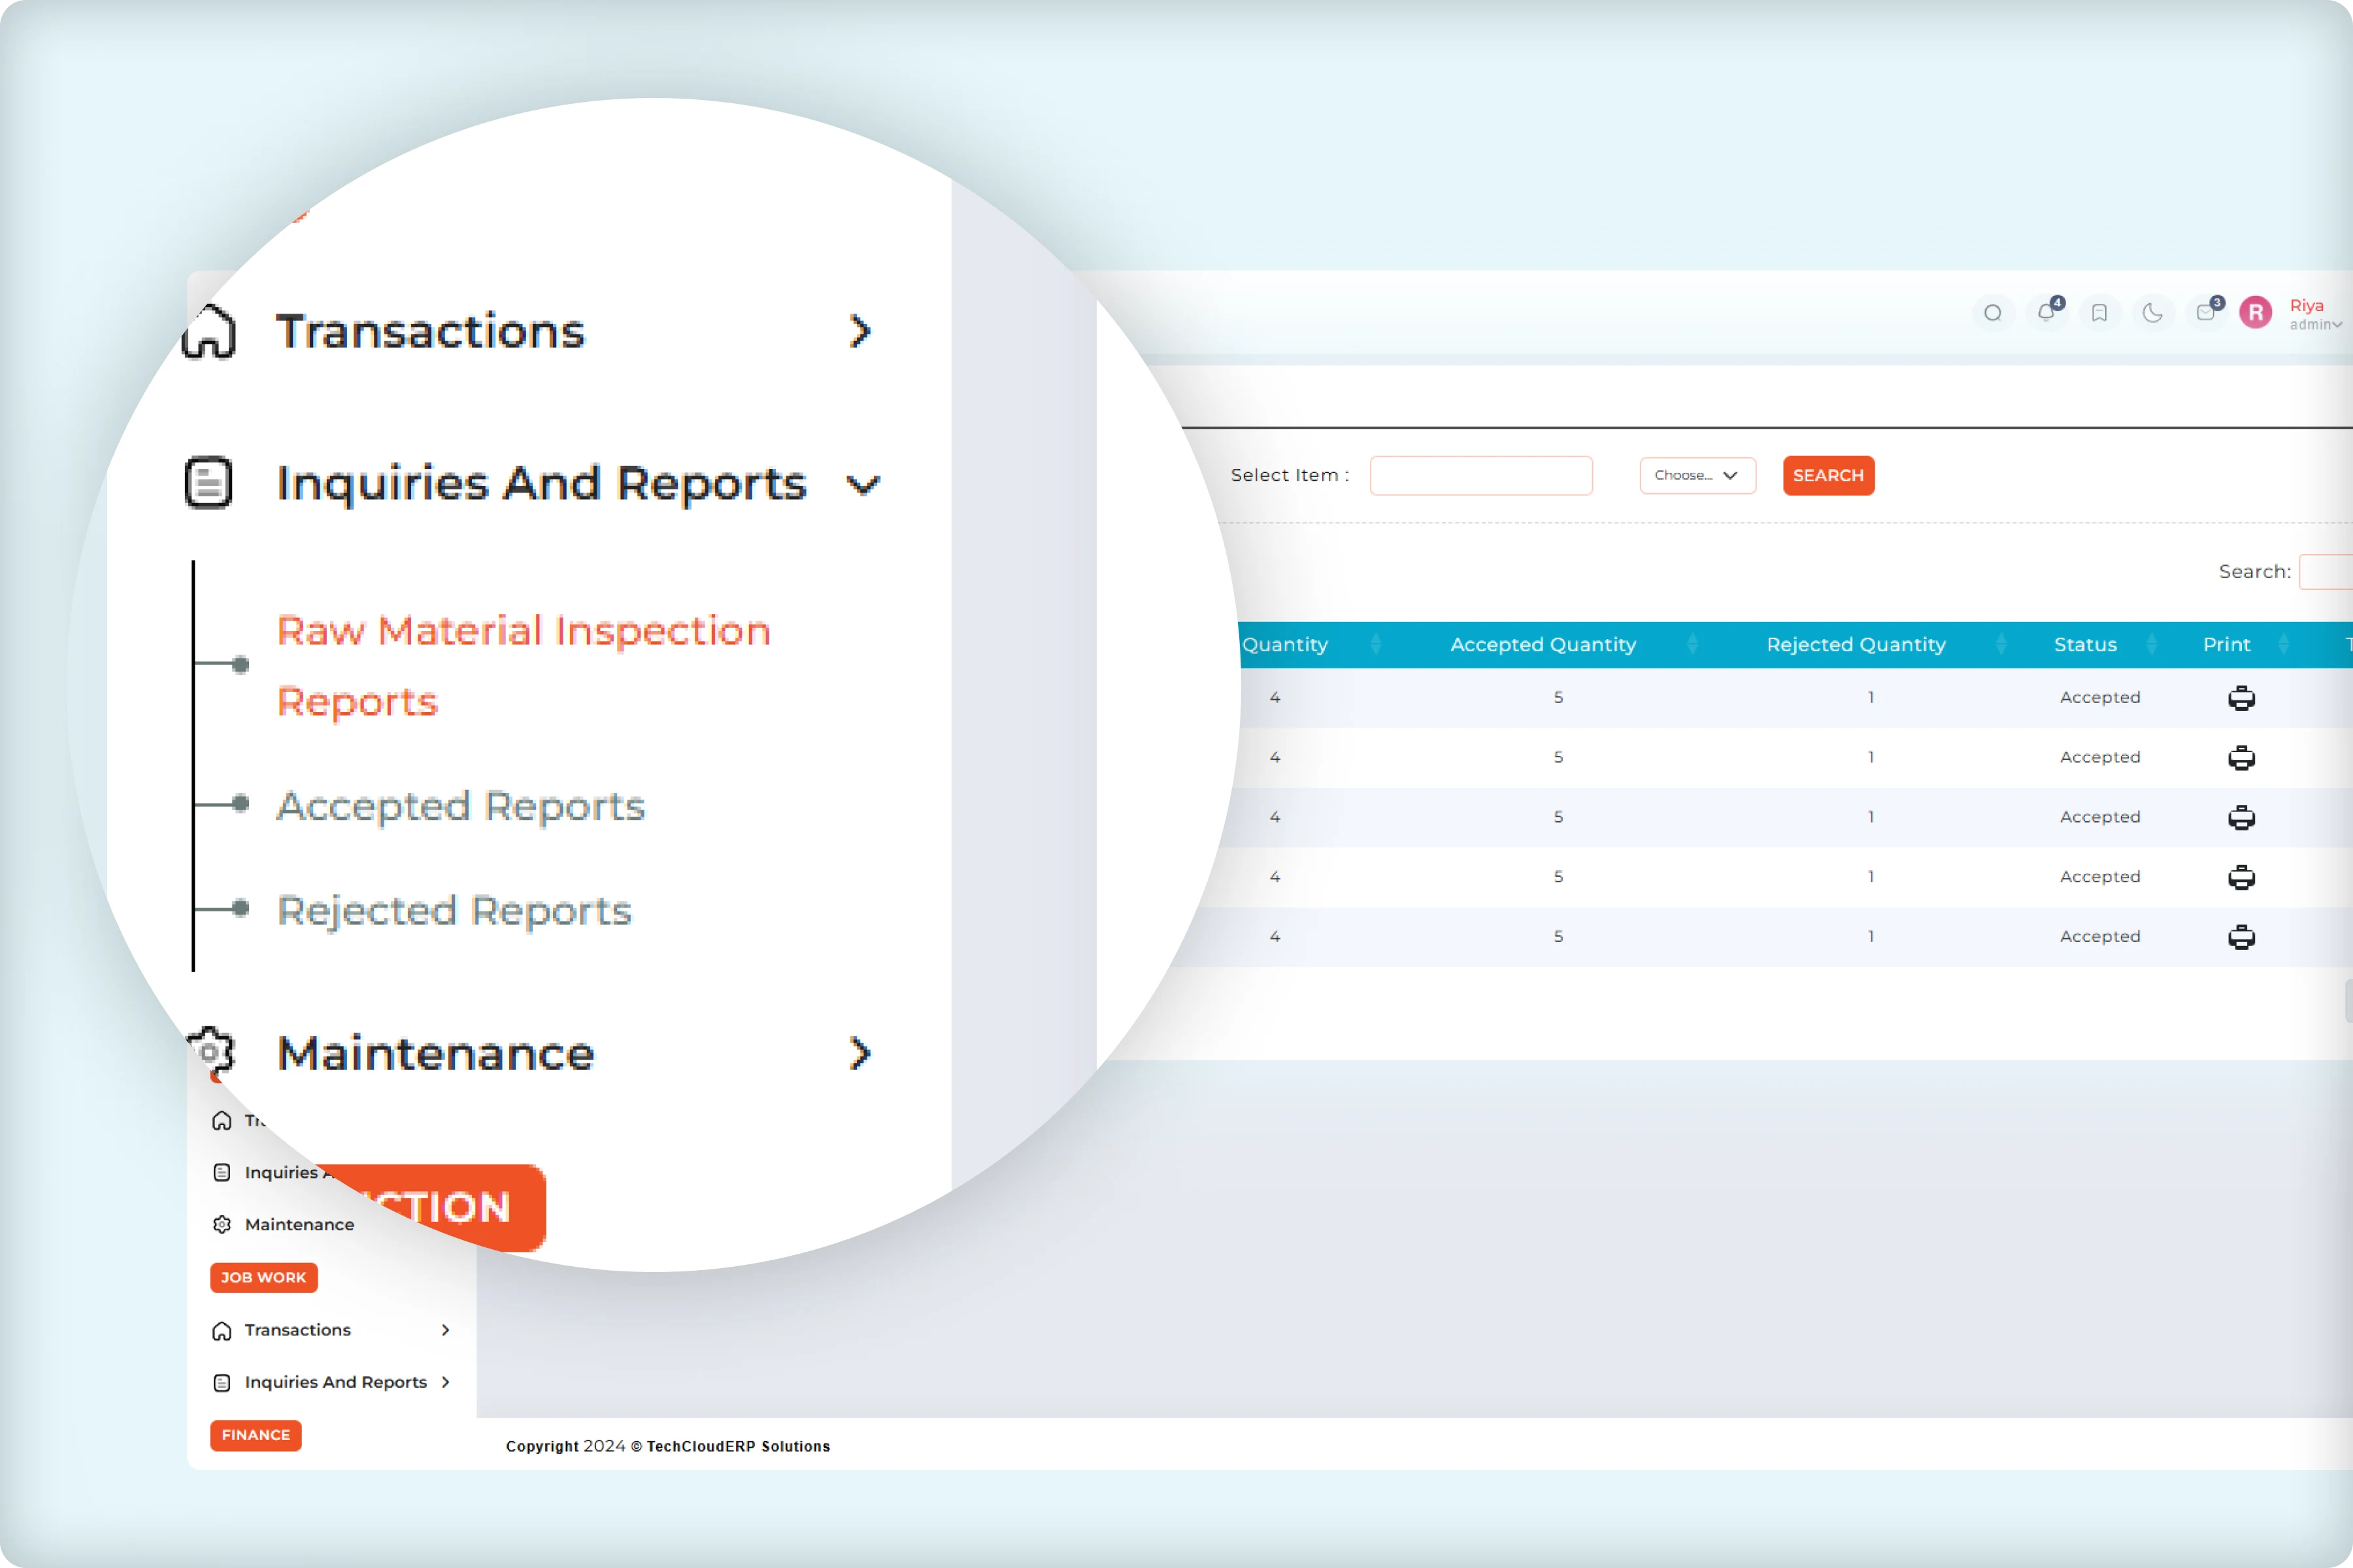Click the FINANCE module label

(255, 1435)
